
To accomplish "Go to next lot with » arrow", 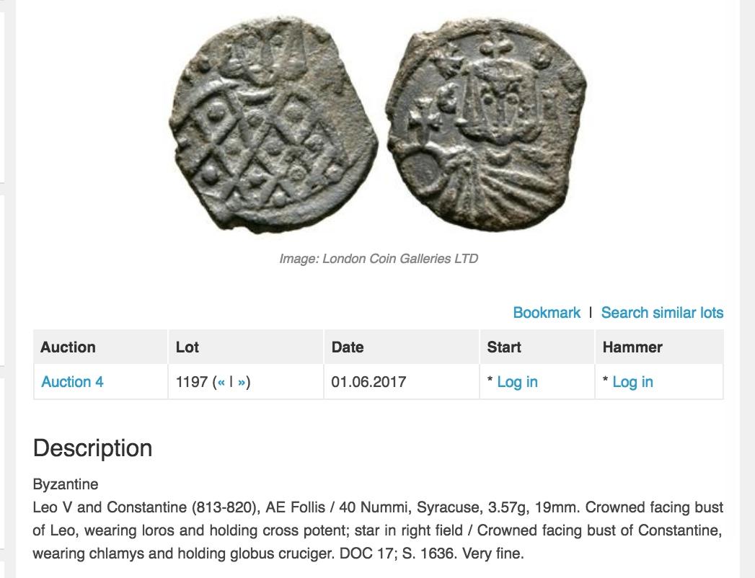I will [x=242, y=382].
